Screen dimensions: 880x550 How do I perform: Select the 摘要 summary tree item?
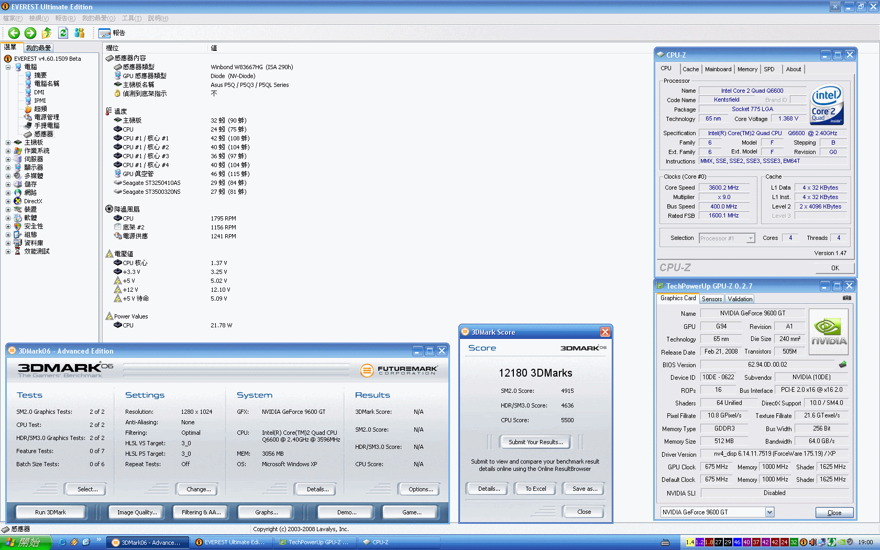pyautogui.click(x=40, y=75)
